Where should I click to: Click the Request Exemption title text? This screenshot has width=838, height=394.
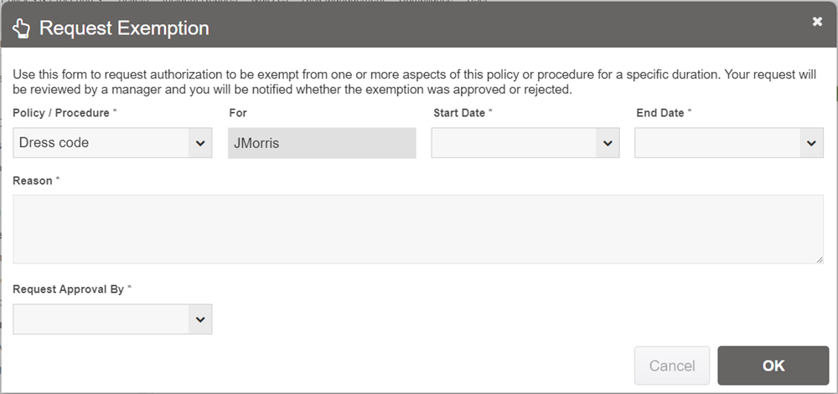click(x=124, y=28)
